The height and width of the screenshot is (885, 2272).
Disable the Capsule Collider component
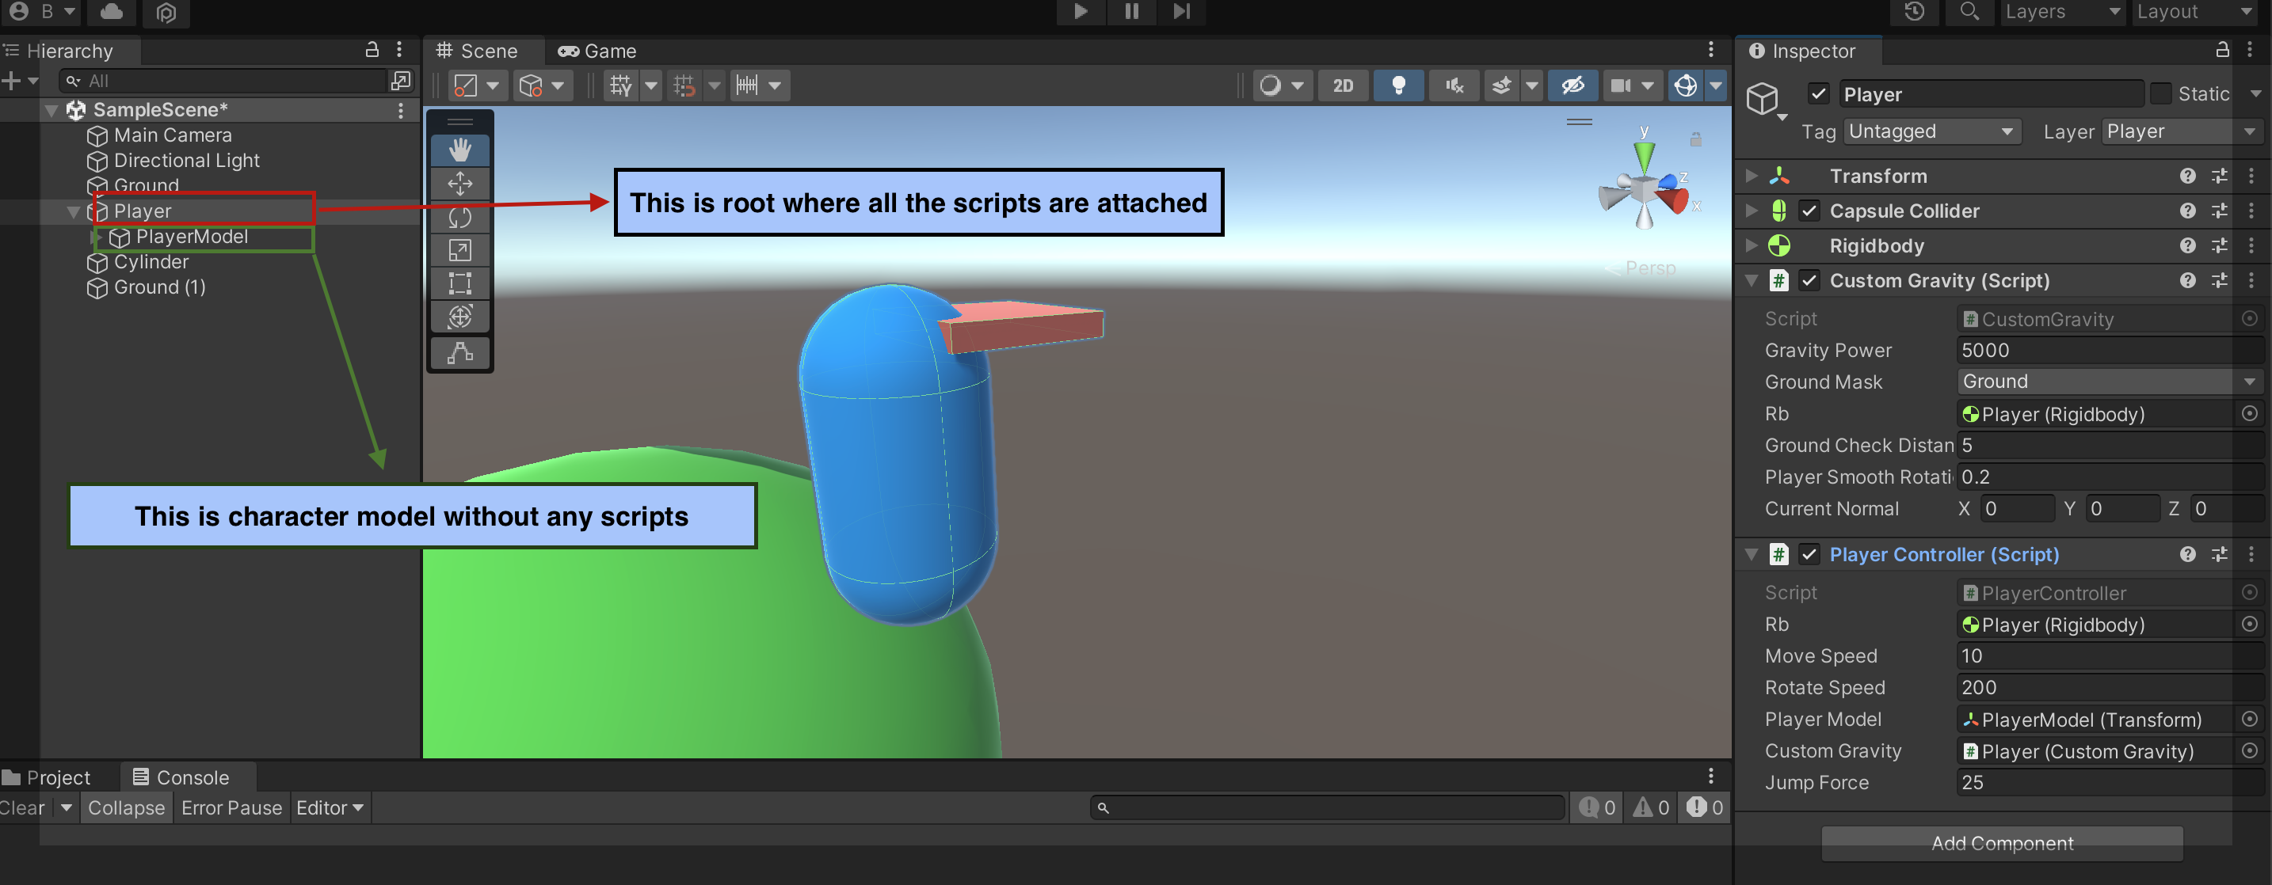pos(1810,211)
